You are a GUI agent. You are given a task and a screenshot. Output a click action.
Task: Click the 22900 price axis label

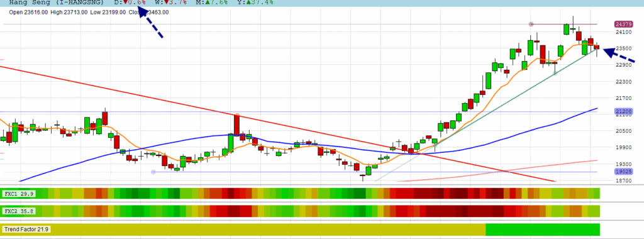click(x=623, y=65)
